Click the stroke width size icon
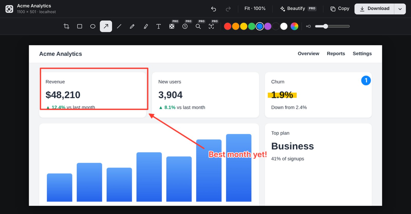This screenshot has height=214, width=411. coord(309,26)
